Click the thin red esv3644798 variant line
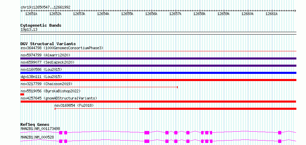 click(159, 51)
